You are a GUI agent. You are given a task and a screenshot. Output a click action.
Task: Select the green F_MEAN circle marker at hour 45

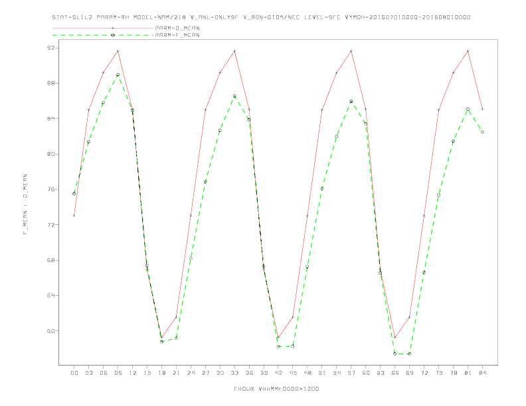[293, 346]
